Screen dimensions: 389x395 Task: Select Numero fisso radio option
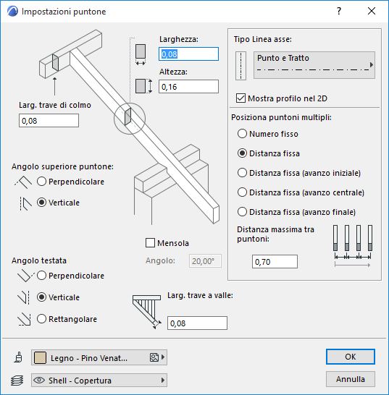pos(242,134)
